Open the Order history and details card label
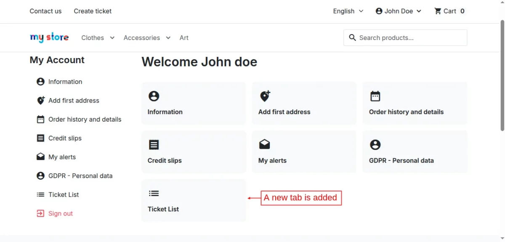505x242 pixels. 406,112
